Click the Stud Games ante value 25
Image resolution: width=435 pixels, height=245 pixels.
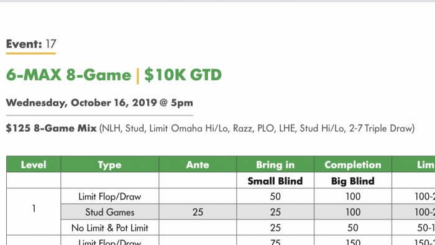tap(198, 212)
